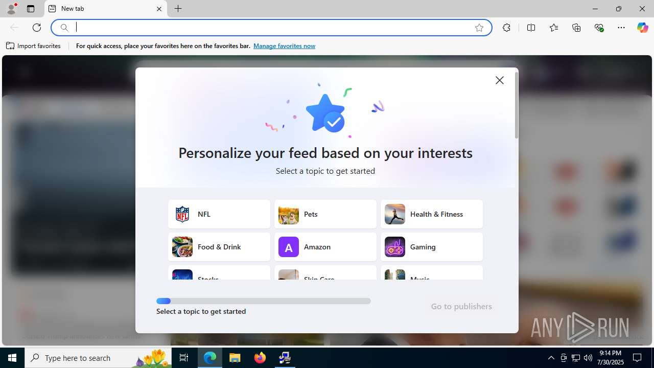654x368 pixels.
Task: Select the Amazon topic
Action: pos(325,247)
